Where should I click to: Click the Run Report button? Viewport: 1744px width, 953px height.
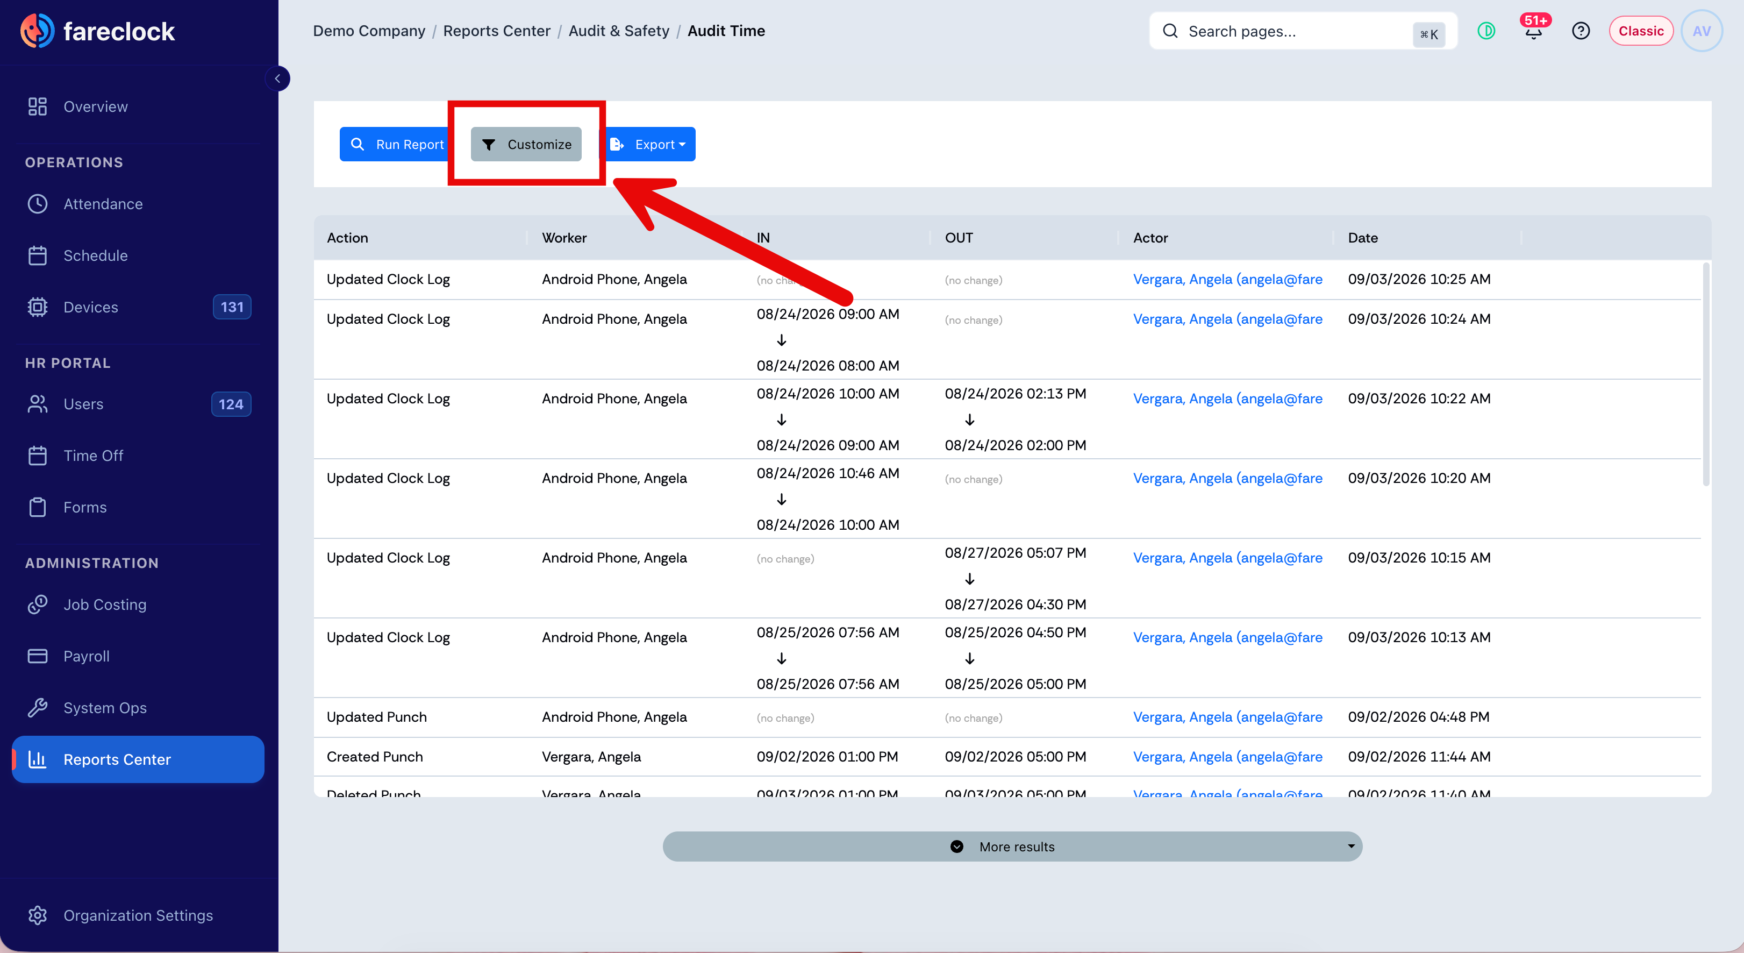click(397, 144)
